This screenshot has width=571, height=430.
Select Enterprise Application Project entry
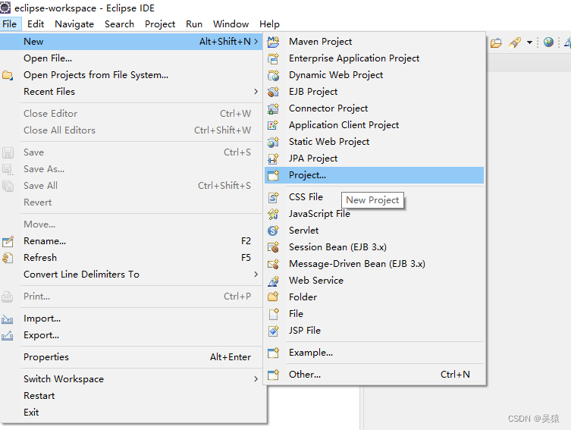click(375, 58)
